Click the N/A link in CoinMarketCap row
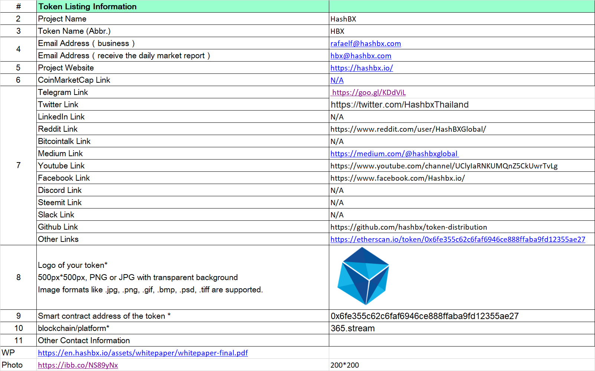Image resolution: width=595 pixels, height=371 pixels. tap(337, 80)
